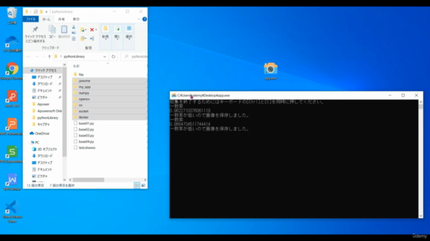Select test.drawio file

[x=87, y=147]
